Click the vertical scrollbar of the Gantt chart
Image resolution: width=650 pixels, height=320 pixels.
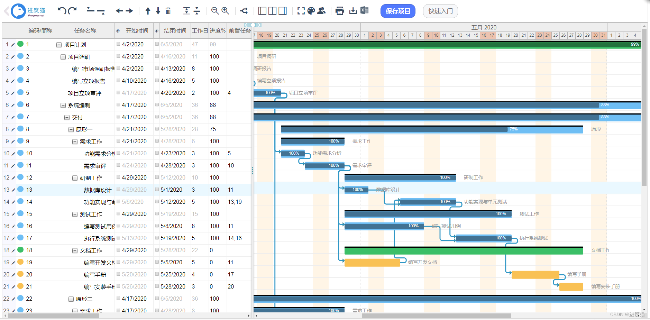tap(644, 107)
